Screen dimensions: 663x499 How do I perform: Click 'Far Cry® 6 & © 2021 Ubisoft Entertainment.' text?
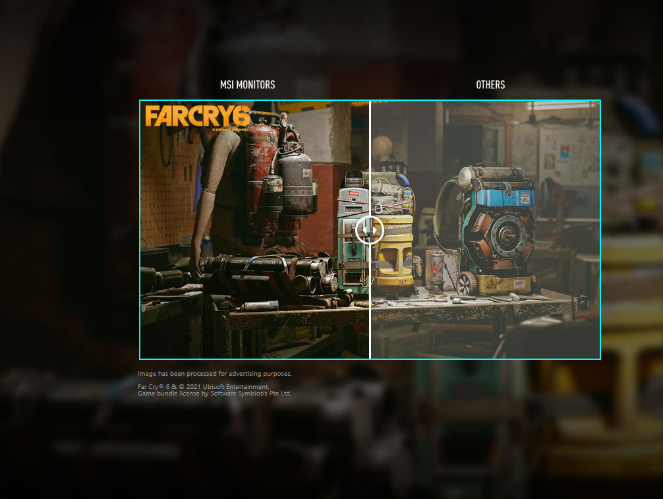204,386
